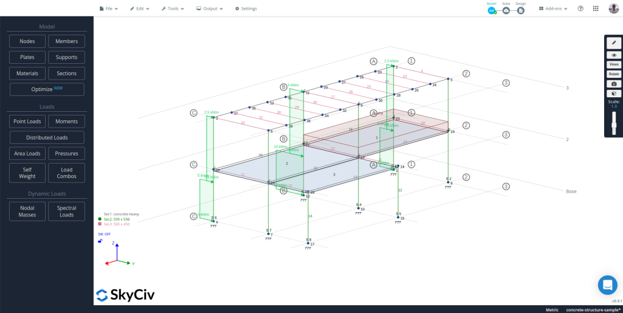Toggle the blue unlock padlock icon
This screenshot has width=623, height=313.
point(100,241)
